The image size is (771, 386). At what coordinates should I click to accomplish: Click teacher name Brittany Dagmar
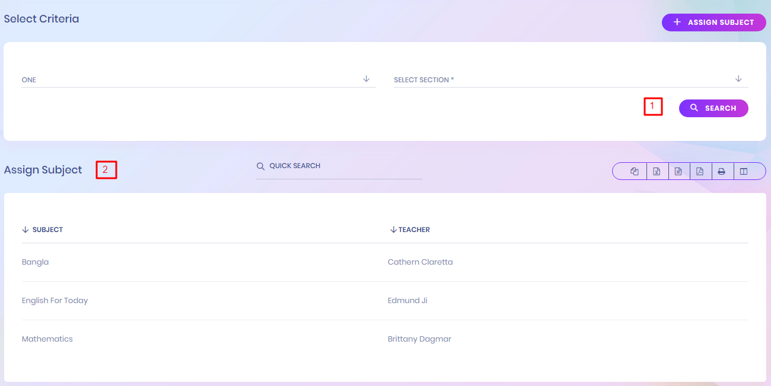pyautogui.click(x=419, y=339)
